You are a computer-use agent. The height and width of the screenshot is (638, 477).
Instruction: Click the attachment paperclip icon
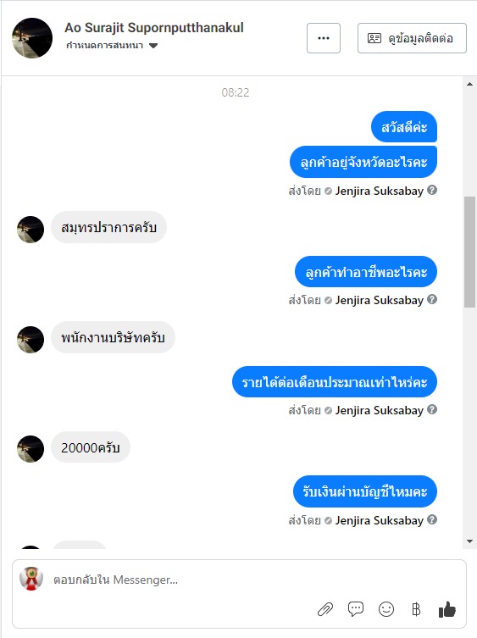(x=325, y=609)
